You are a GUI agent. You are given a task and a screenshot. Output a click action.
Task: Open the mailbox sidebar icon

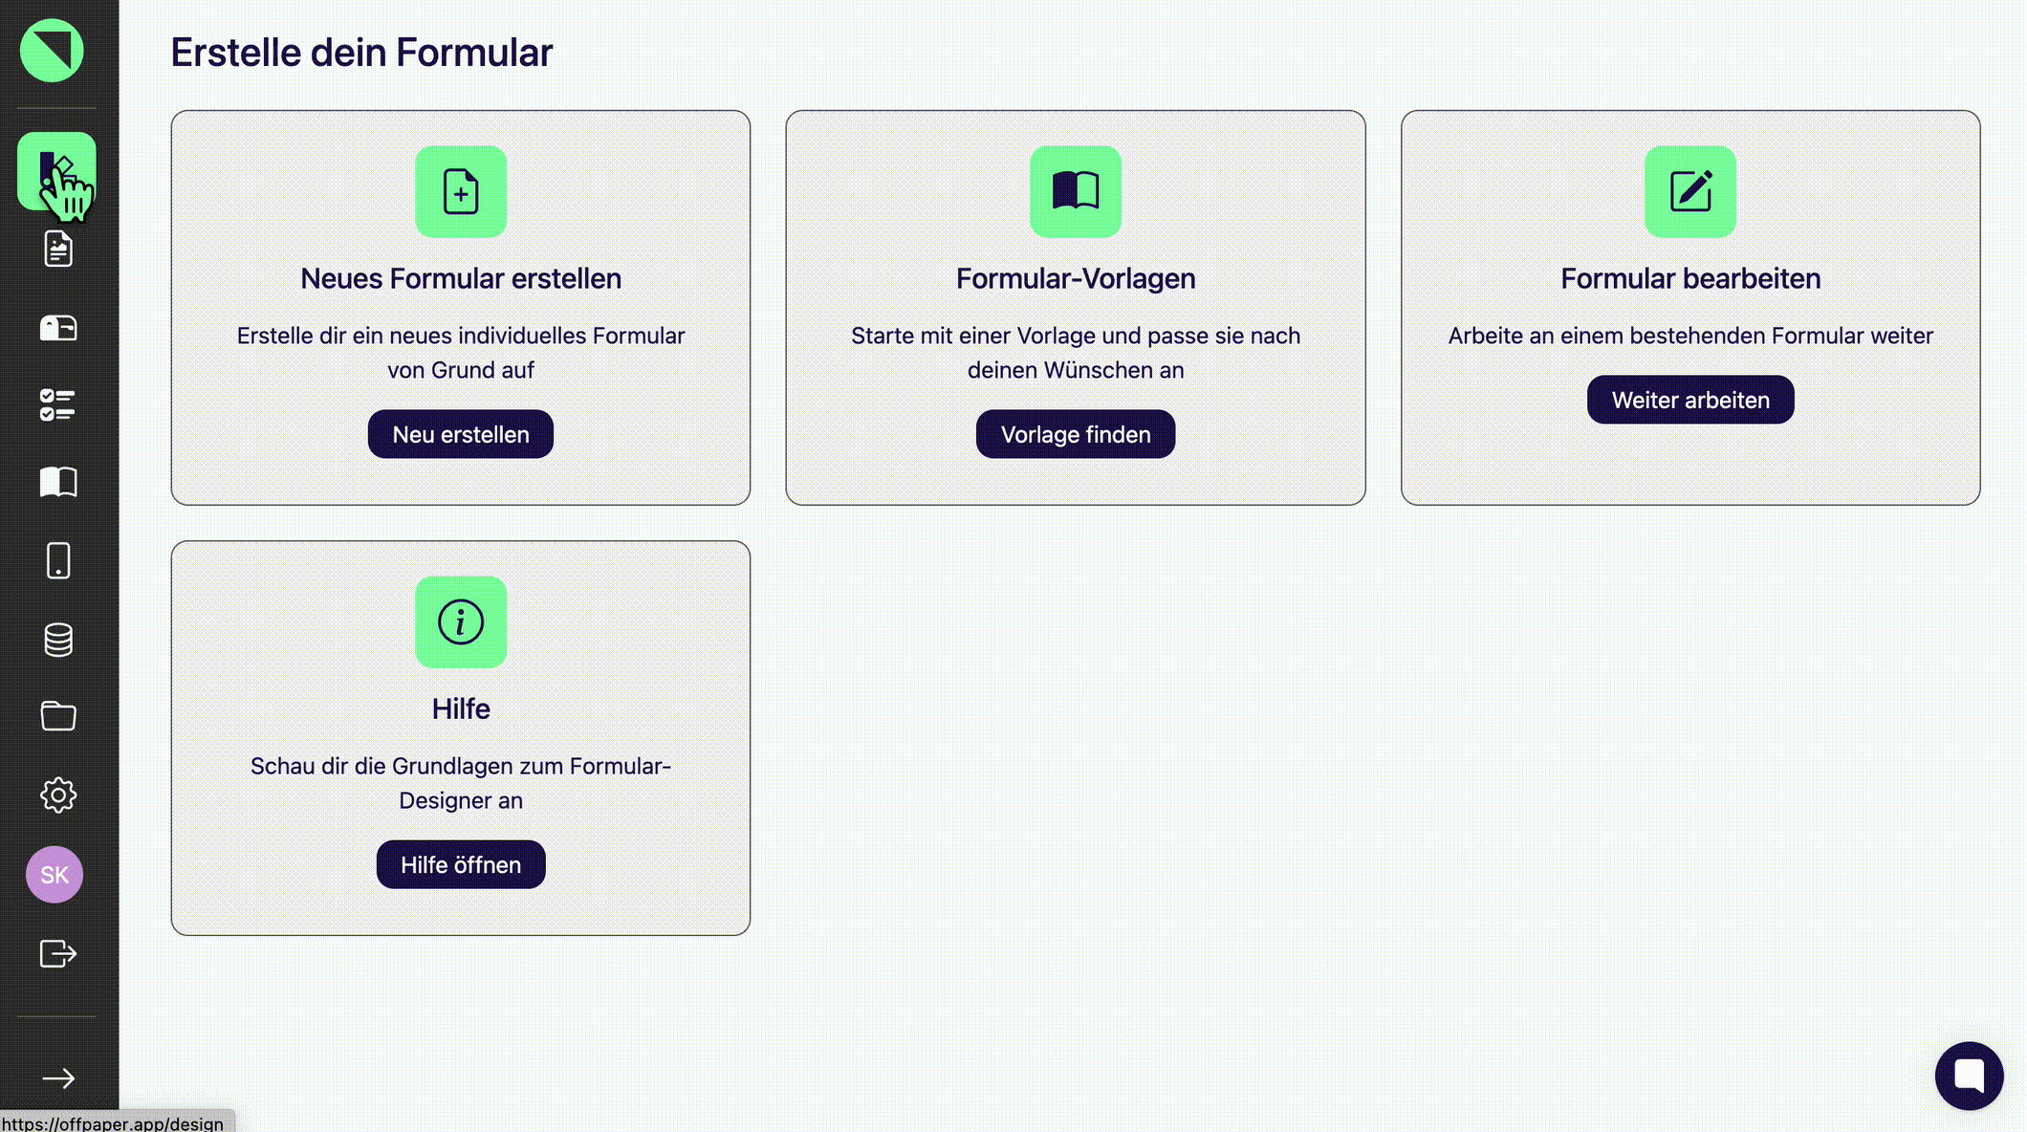tap(58, 328)
